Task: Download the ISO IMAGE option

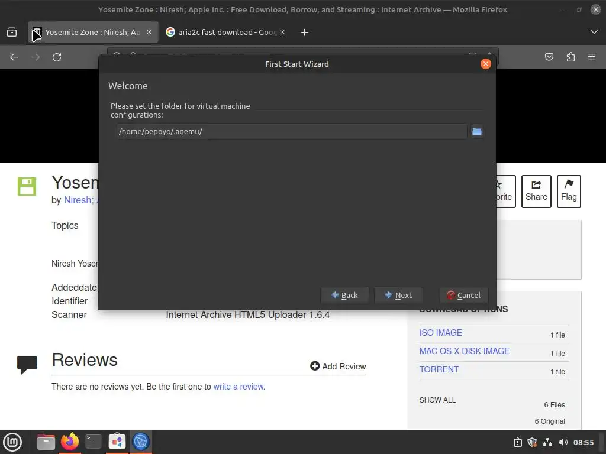Action: coord(440,333)
